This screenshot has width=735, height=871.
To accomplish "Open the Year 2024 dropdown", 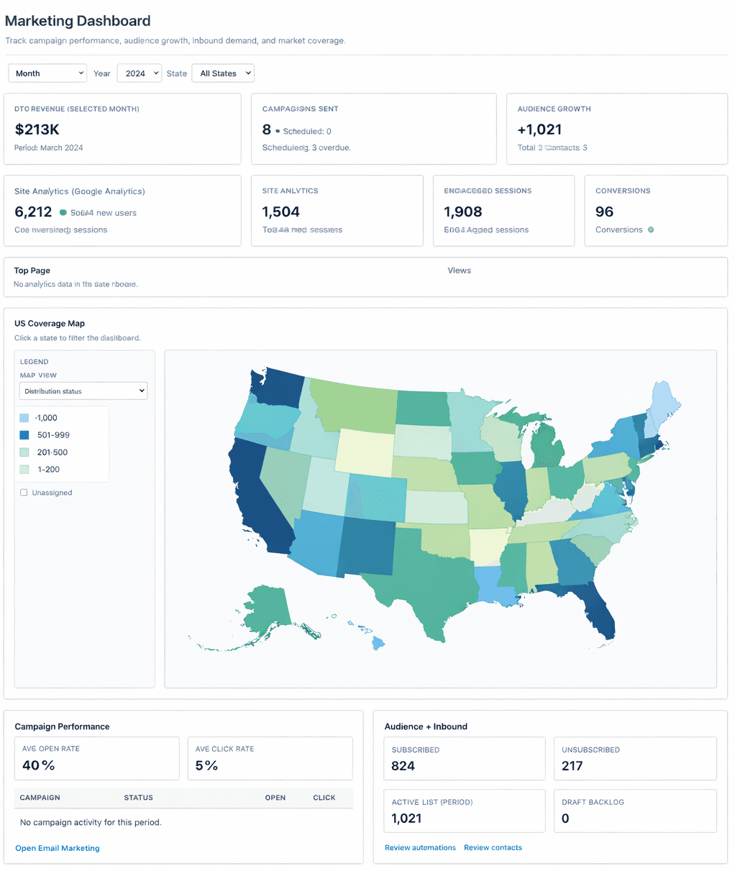I will coord(139,73).
